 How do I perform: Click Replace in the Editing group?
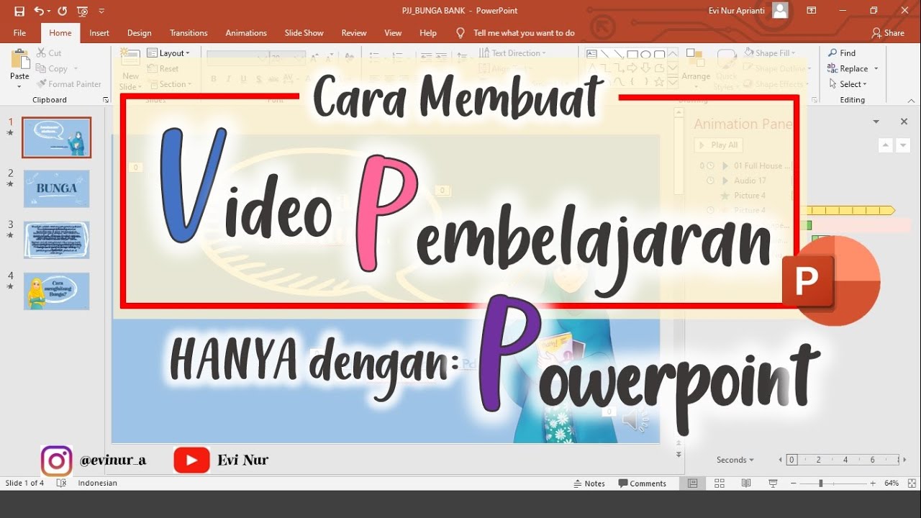(853, 69)
